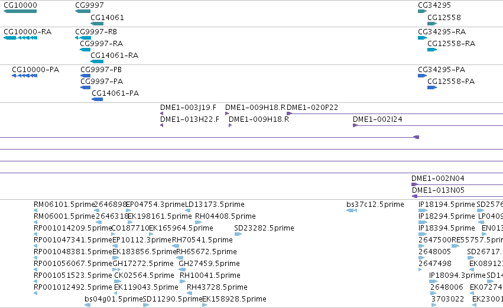Select the RH43728.5prime EST label
Viewport: 503px width, 308px height.
217,287
